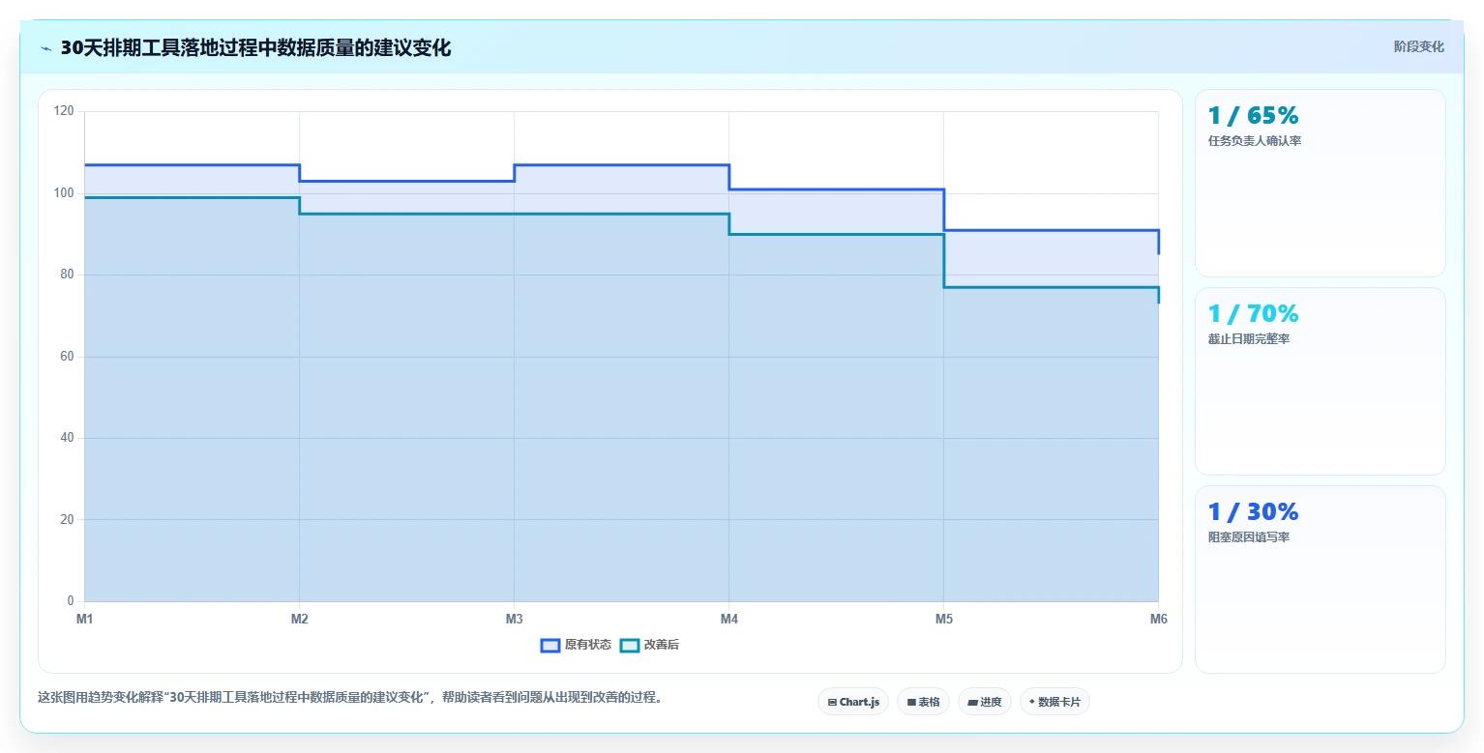Click the 40 y-axis value
The width and height of the screenshot is (1484, 753).
pyautogui.click(x=67, y=438)
